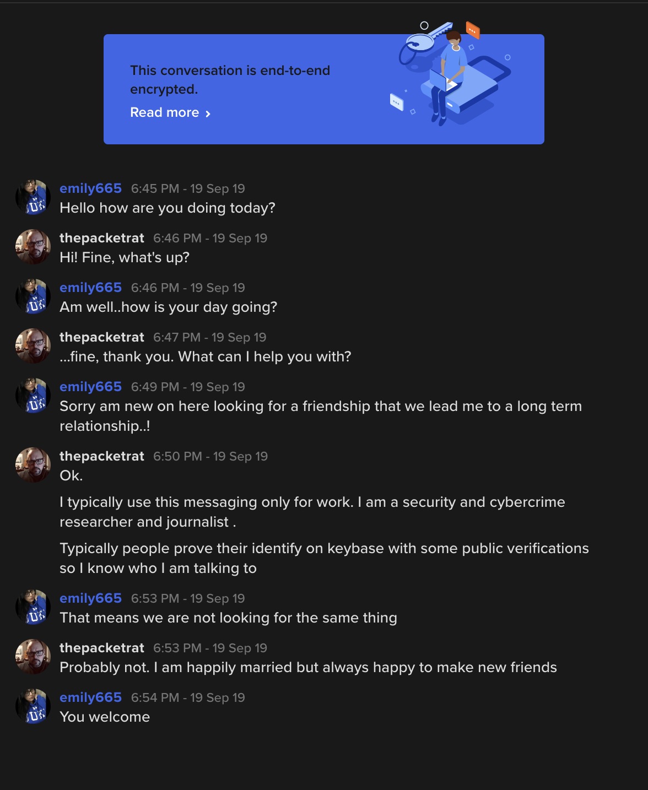Click the emily665 username on the 6:54 PM message
Viewport: 648px width, 790px height.
[x=90, y=697]
